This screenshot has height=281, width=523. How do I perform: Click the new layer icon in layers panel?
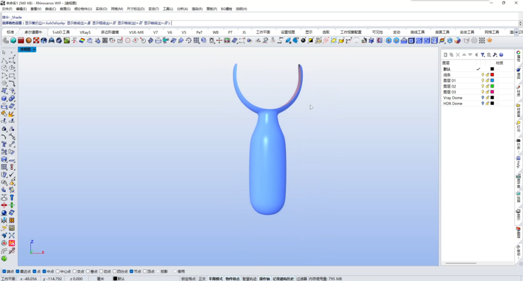click(x=446, y=55)
